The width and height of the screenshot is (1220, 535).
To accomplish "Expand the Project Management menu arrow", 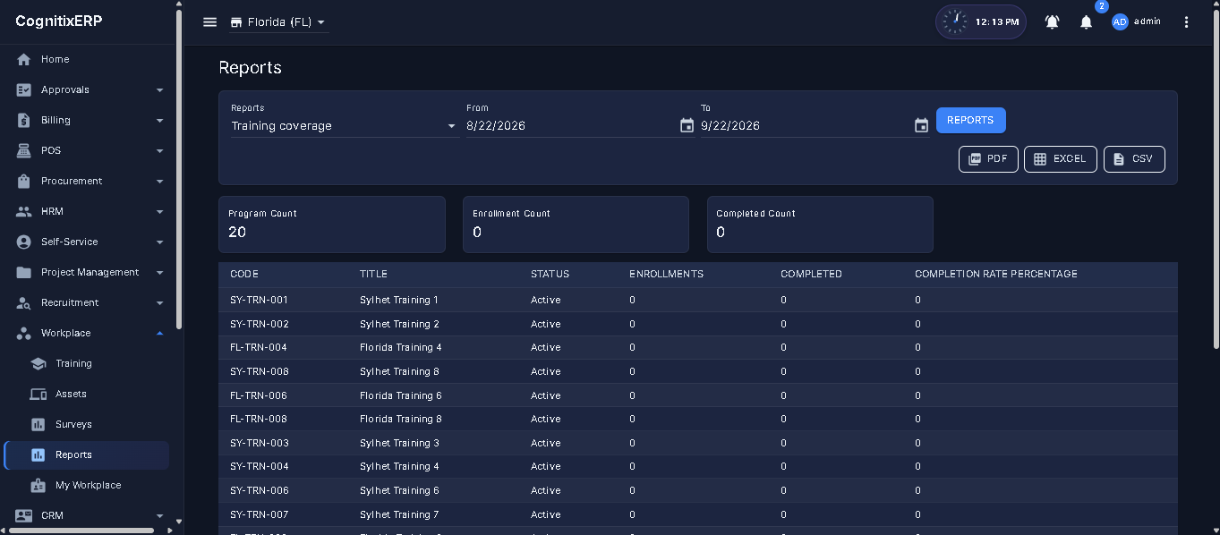I will (x=159, y=273).
